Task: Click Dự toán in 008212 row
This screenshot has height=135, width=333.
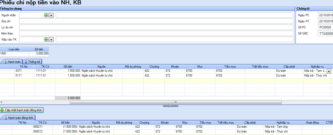Action: [250, 131]
